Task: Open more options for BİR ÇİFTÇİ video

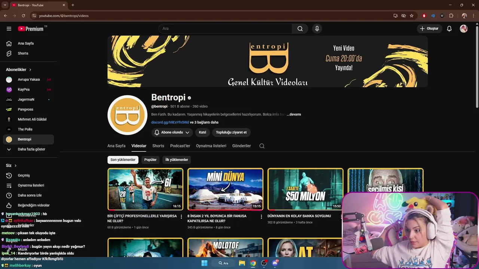Action: pyautogui.click(x=181, y=217)
